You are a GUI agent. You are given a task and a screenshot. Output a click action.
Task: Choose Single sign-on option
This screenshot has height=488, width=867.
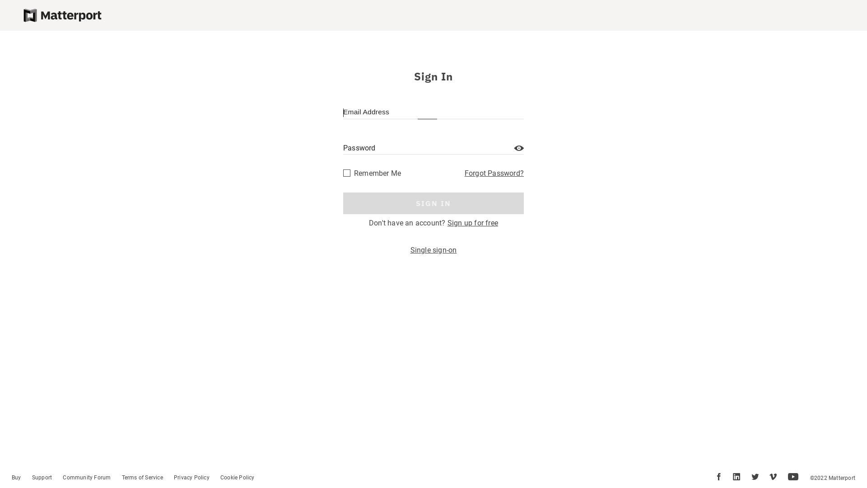(433, 250)
